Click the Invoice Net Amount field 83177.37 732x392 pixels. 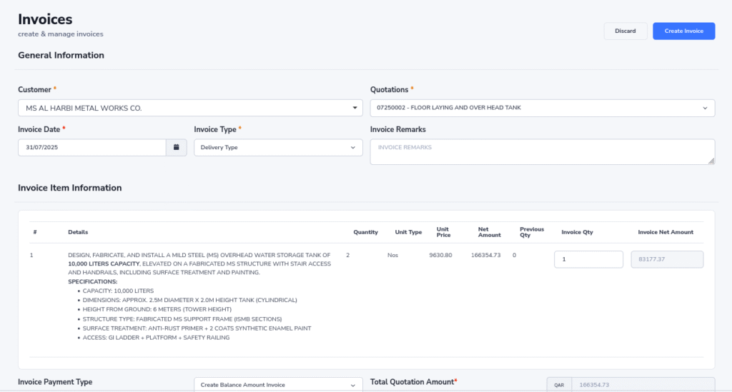(x=667, y=259)
